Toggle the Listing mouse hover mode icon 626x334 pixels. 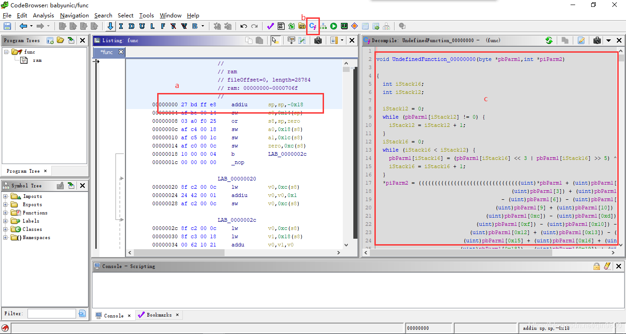tap(275, 40)
